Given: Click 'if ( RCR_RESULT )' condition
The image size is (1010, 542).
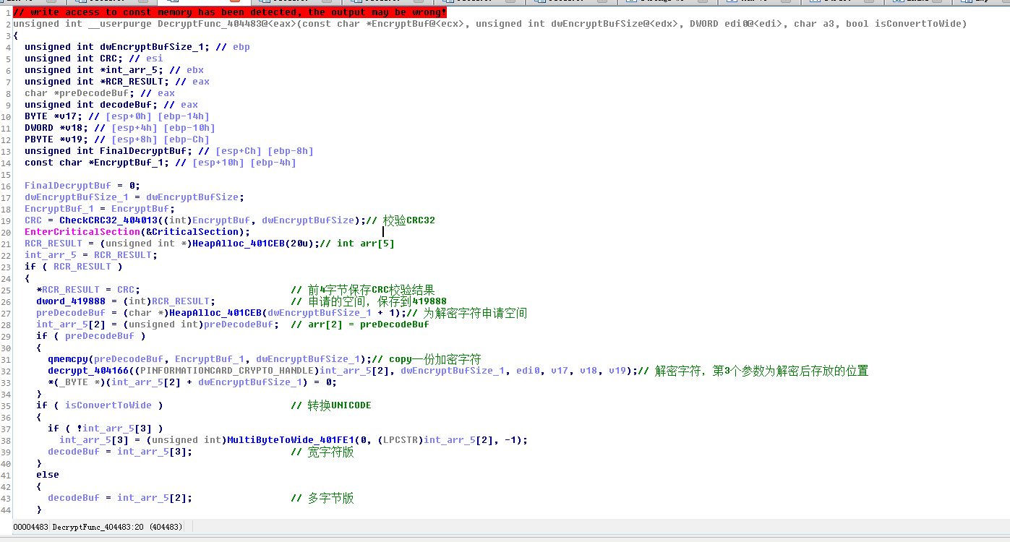Looking at the screenshot, I should pos(74,267).
